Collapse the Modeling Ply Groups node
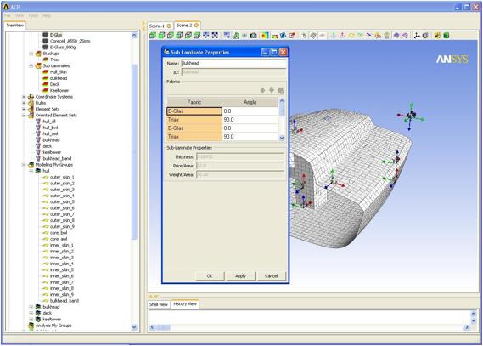This screenshot has height=346, width=483. tap(24, 165)
